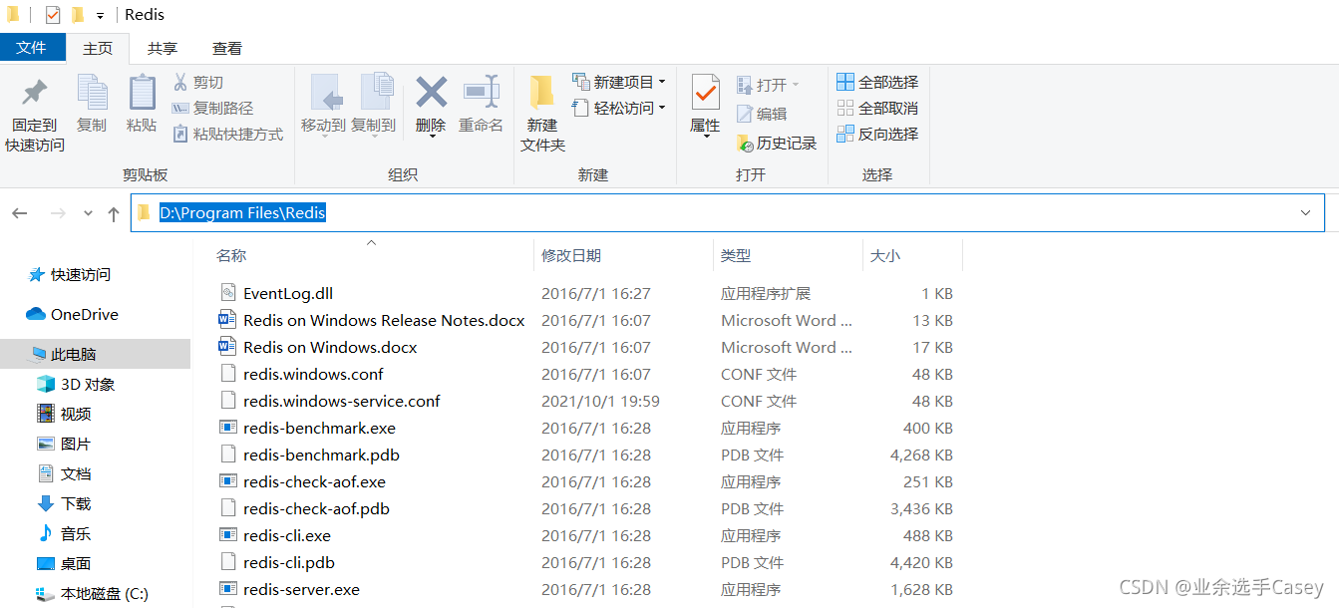Viewport: 1339px width, 608px height.
Task: Select file redis.windows.conf
Action: pos(313,374)
